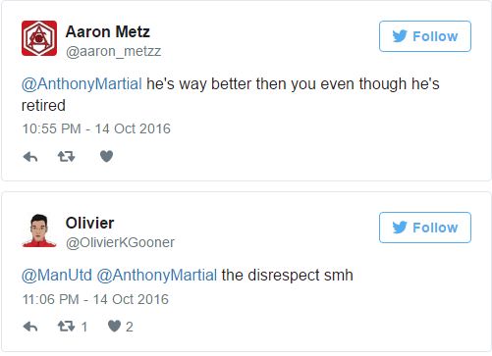Visit the @OlivierKGooner handle

[120, 242]
